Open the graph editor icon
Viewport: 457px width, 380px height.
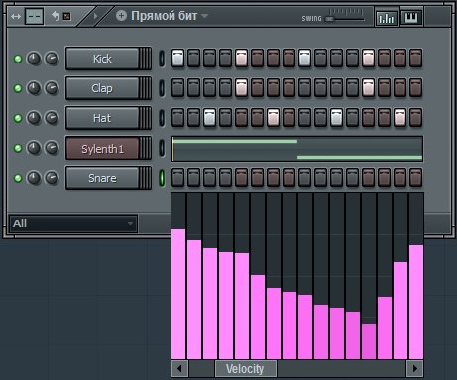(386, 17)
